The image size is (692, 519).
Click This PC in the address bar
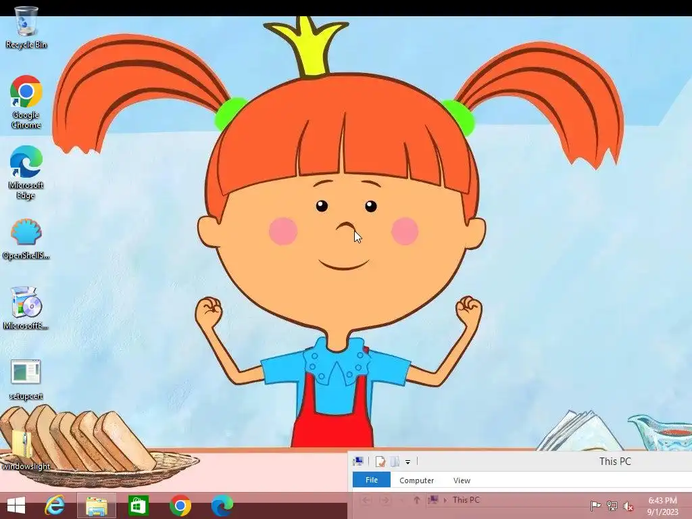coord(466,500)
